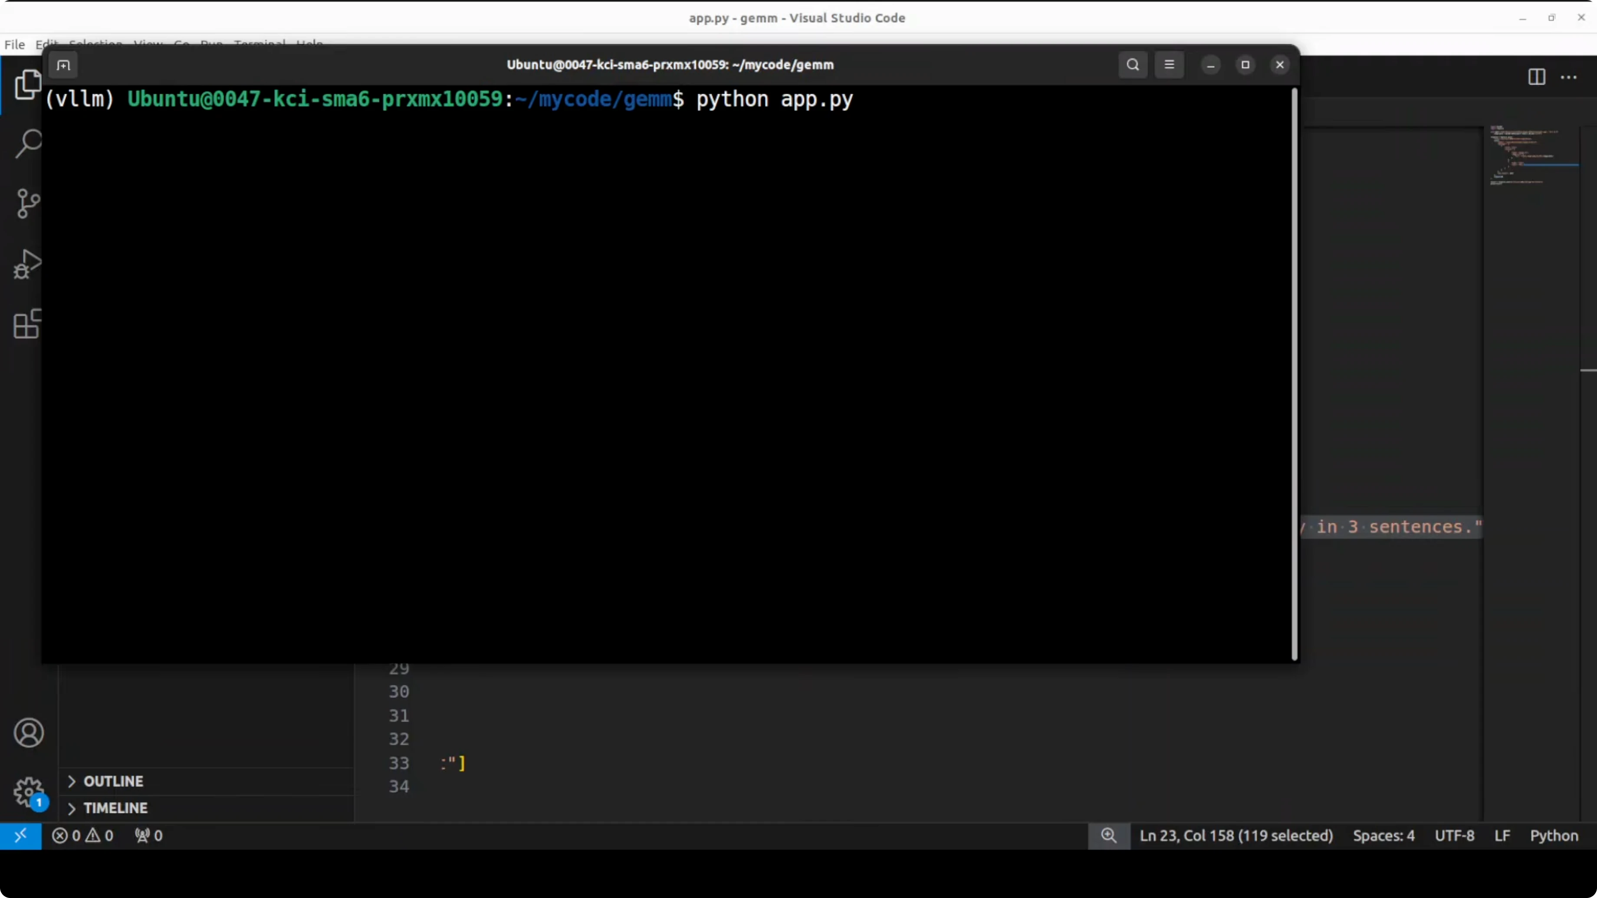Select the Python language mode in status bar
Image resolution: width=1597 pixels, height=898 pixels.
pos(1554,836)
